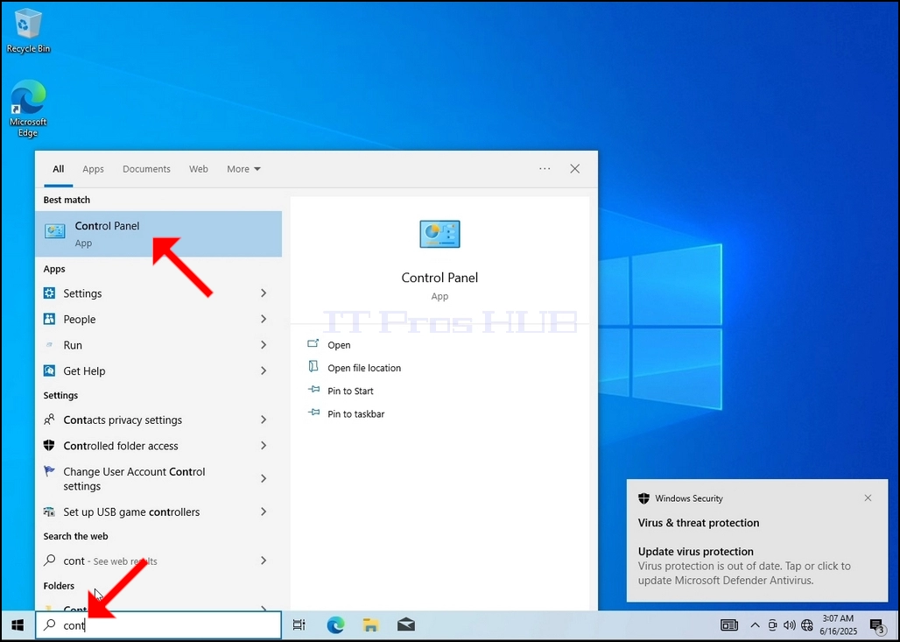Expand the Get Help result chevron
Viewport: 900px width, 642px height.
coord(264,371)
